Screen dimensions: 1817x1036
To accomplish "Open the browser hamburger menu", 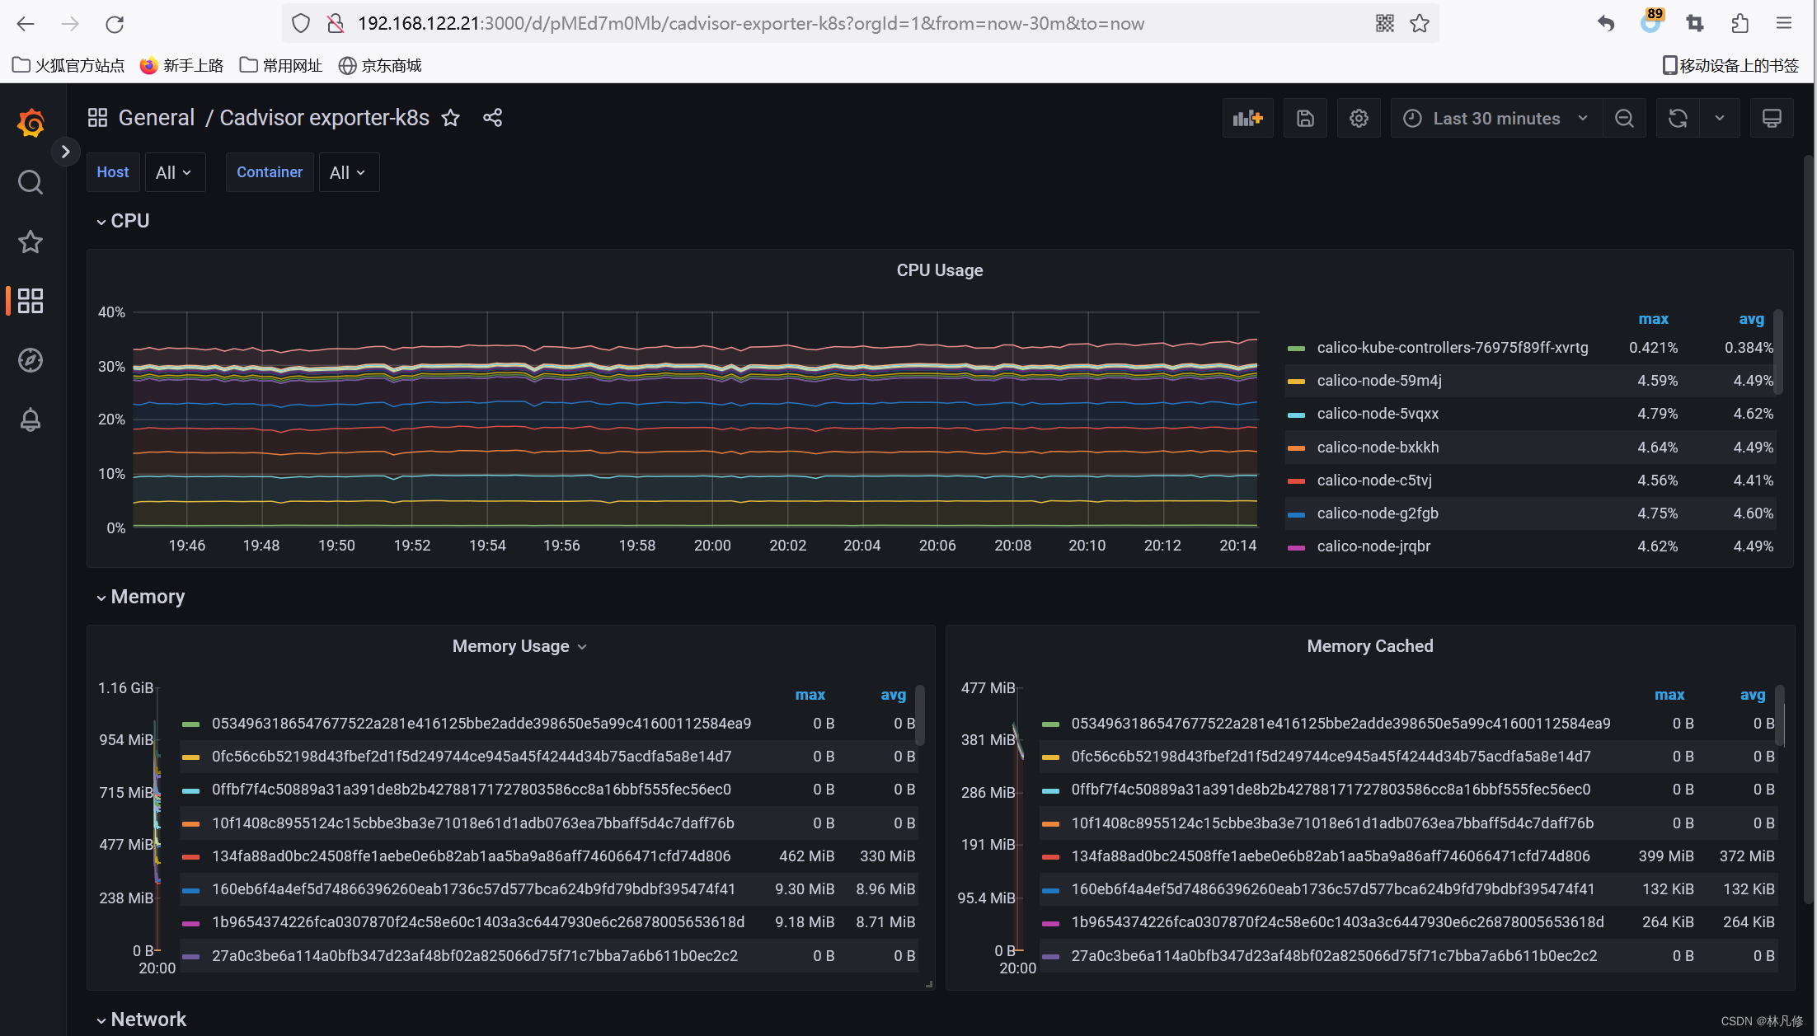I will tap(1783, 24).
